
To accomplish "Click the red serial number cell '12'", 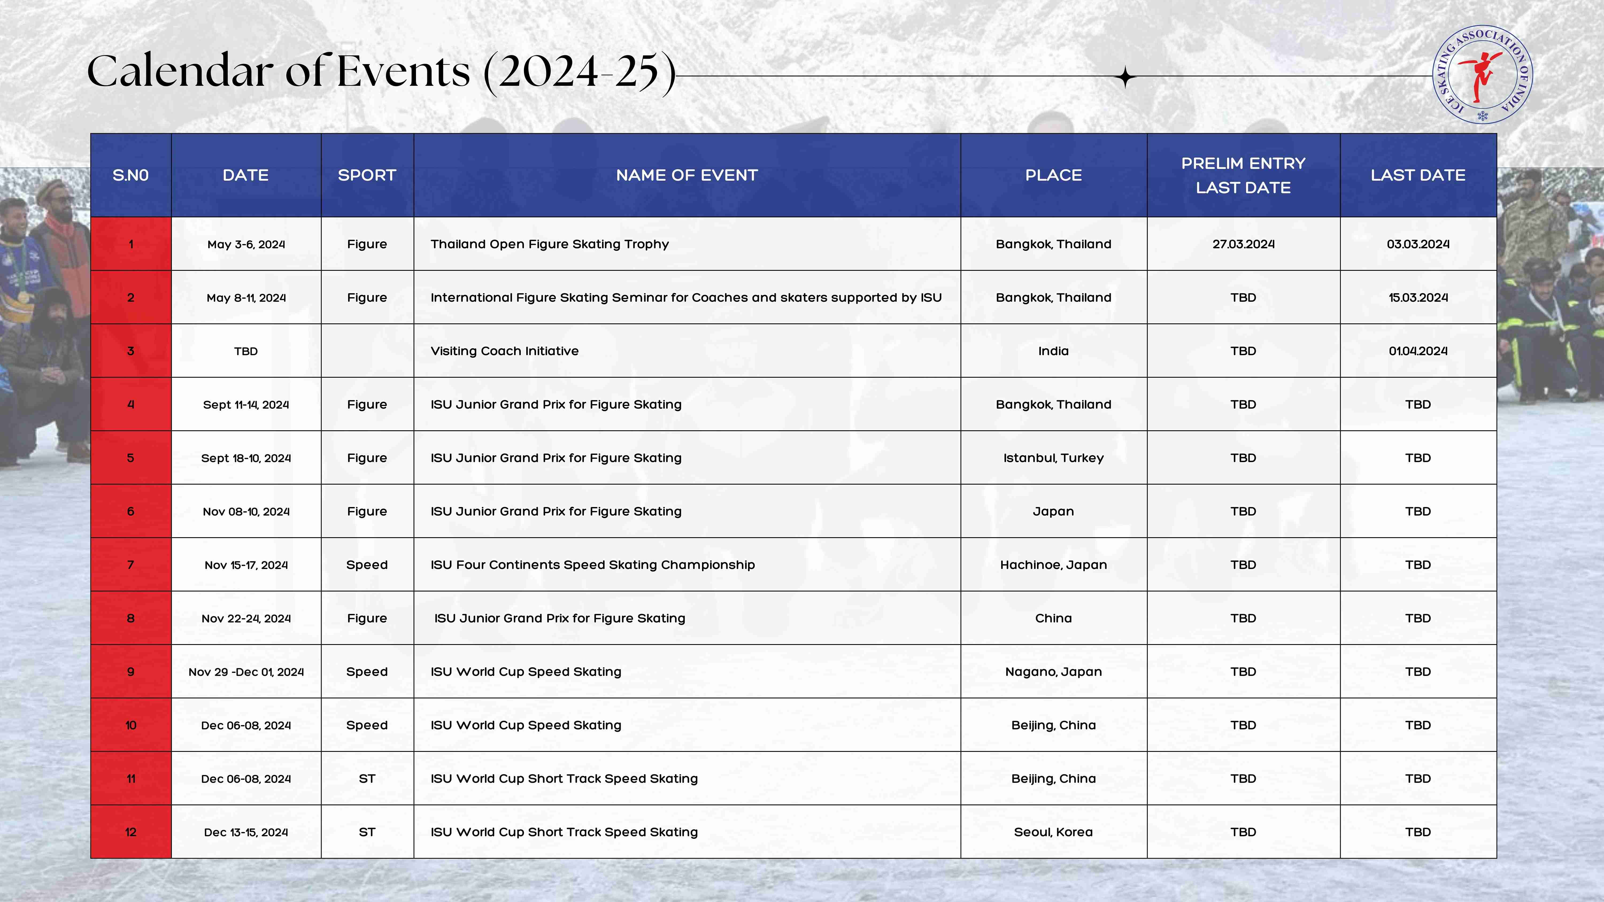I will pyautogui.click(x=131, y=832).
